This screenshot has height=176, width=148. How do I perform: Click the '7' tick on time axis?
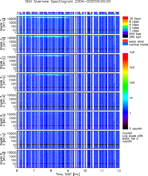click(34, 171)
